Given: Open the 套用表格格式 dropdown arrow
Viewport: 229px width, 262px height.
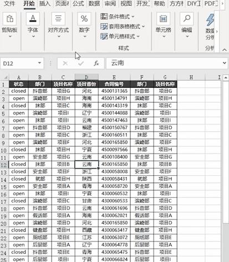Looking at the screenshot, I should pos(143,27).
